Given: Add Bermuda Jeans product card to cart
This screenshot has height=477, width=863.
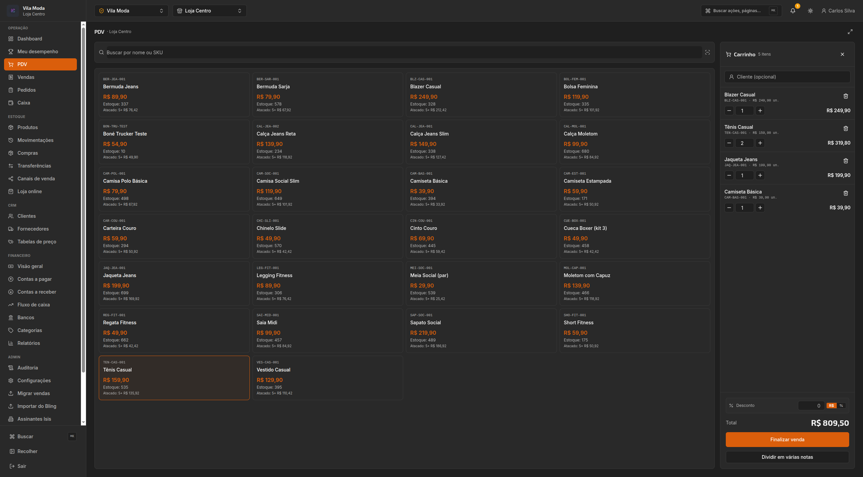Looking at the screenshot, I should click(x=174, y=95).
